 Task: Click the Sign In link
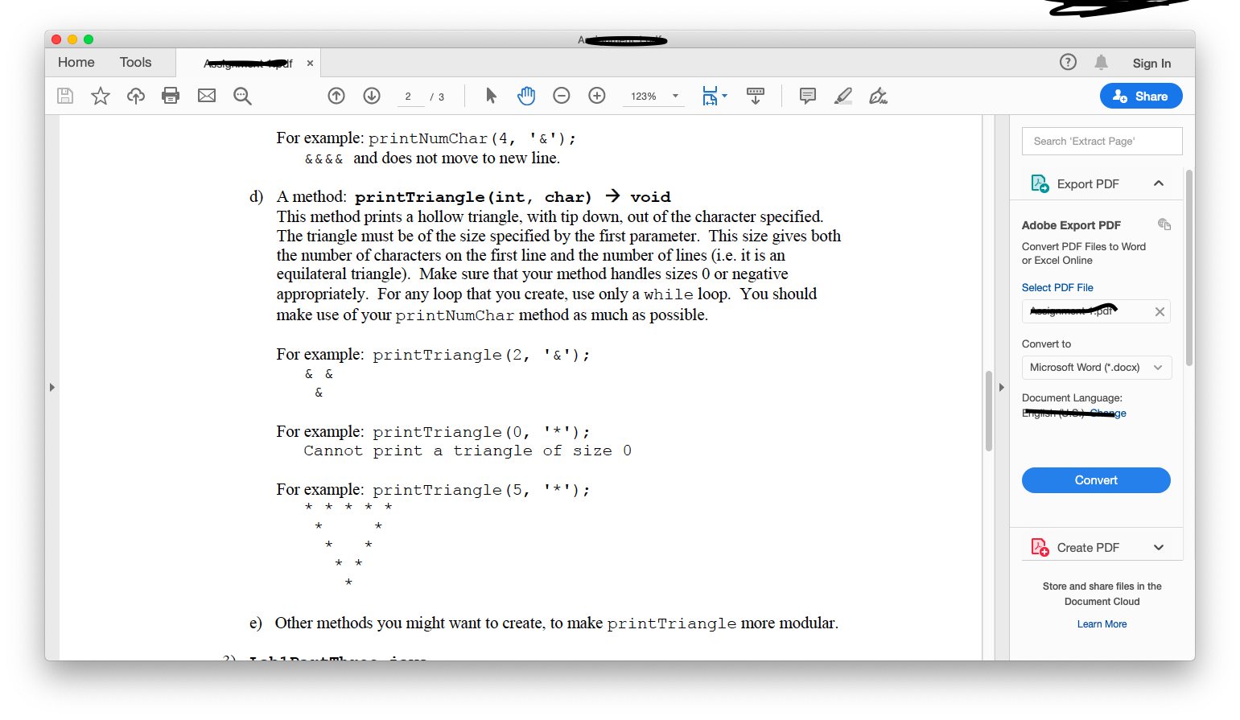pos(1151,63)
